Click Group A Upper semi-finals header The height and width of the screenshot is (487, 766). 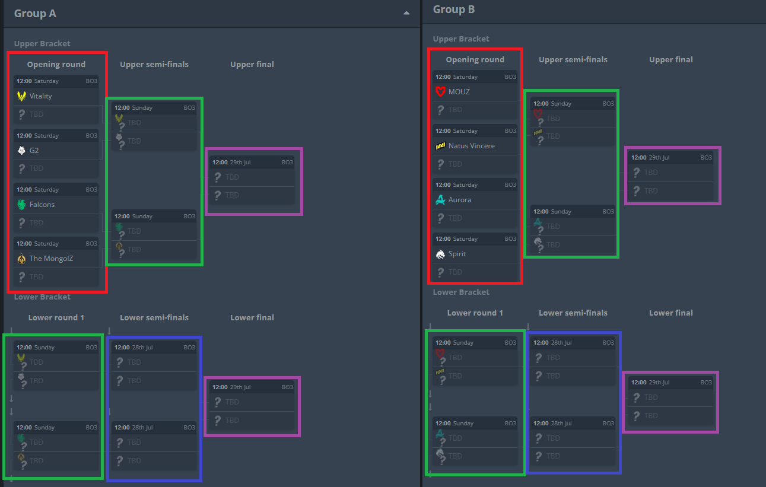point(154,65)
